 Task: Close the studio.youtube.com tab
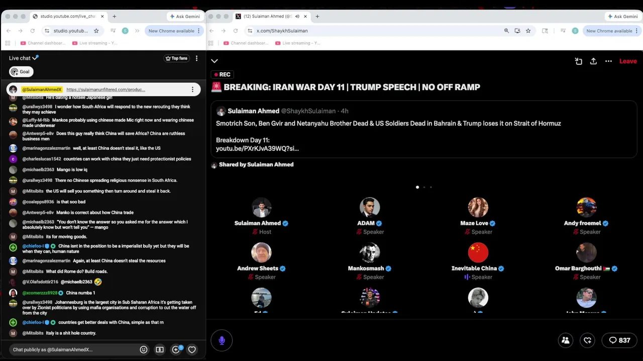pos(102,17)
